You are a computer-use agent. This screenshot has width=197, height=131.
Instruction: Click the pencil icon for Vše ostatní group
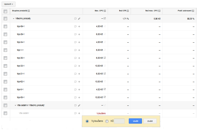pos(79,105)
